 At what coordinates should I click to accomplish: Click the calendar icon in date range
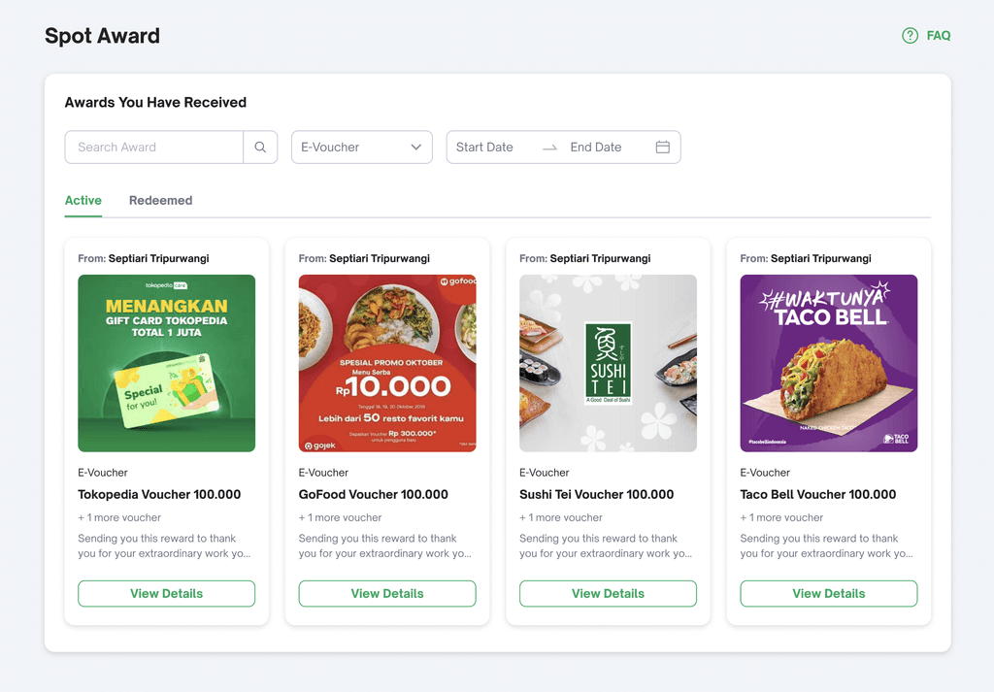pos(663,148)
